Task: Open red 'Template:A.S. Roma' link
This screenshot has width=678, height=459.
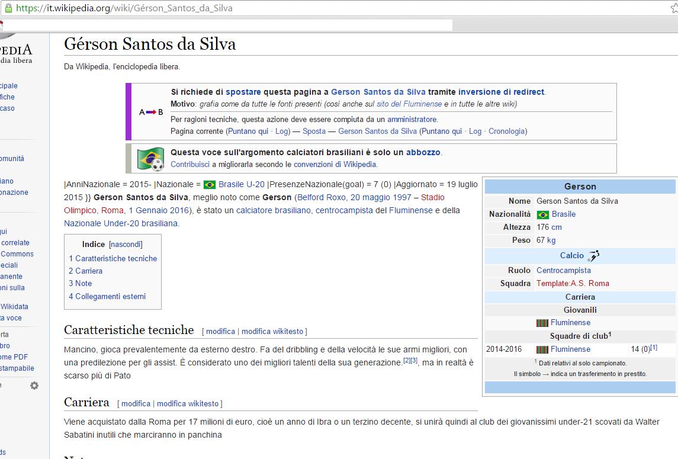Action: pyautogui.click(x=573, y=283)
